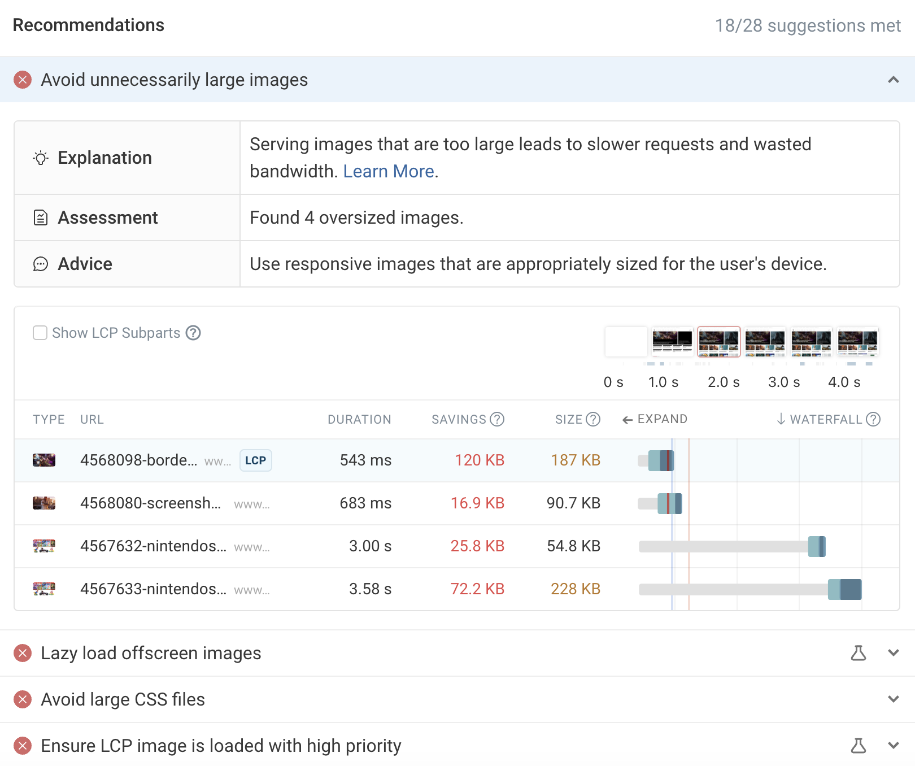Click the URL column header

coord(91,419)
